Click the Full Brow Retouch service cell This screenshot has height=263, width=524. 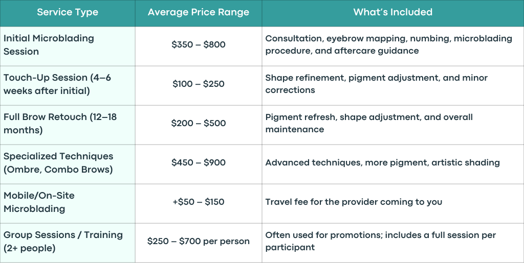[68, 125]
